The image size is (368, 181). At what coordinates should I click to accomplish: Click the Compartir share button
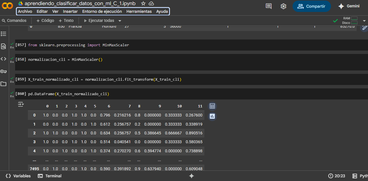point(312,6)
